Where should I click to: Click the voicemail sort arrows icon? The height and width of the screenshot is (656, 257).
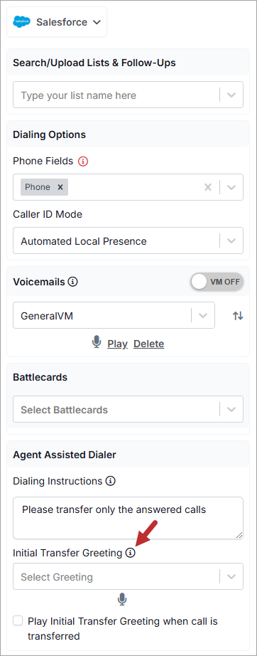click(x=238, y=316)
